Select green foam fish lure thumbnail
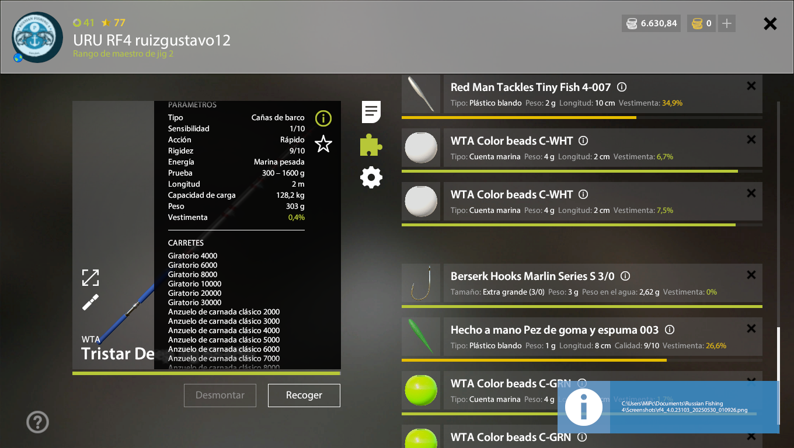Image resolution: width=794 pixels, height=448 pixels. [x=421, y=337]
